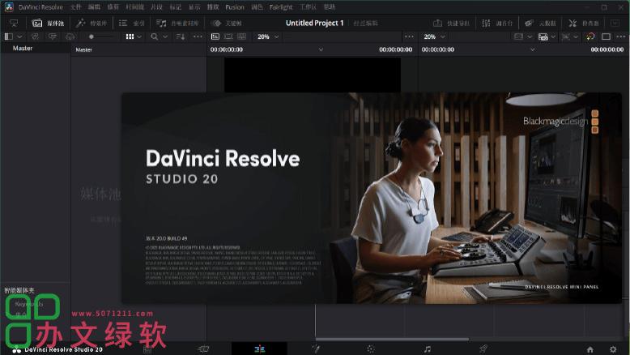Viewport: 630px width, 355px height.
Task: Click the workspace monitor icon beside 媒体池
Action: click(x=14, y=24)
